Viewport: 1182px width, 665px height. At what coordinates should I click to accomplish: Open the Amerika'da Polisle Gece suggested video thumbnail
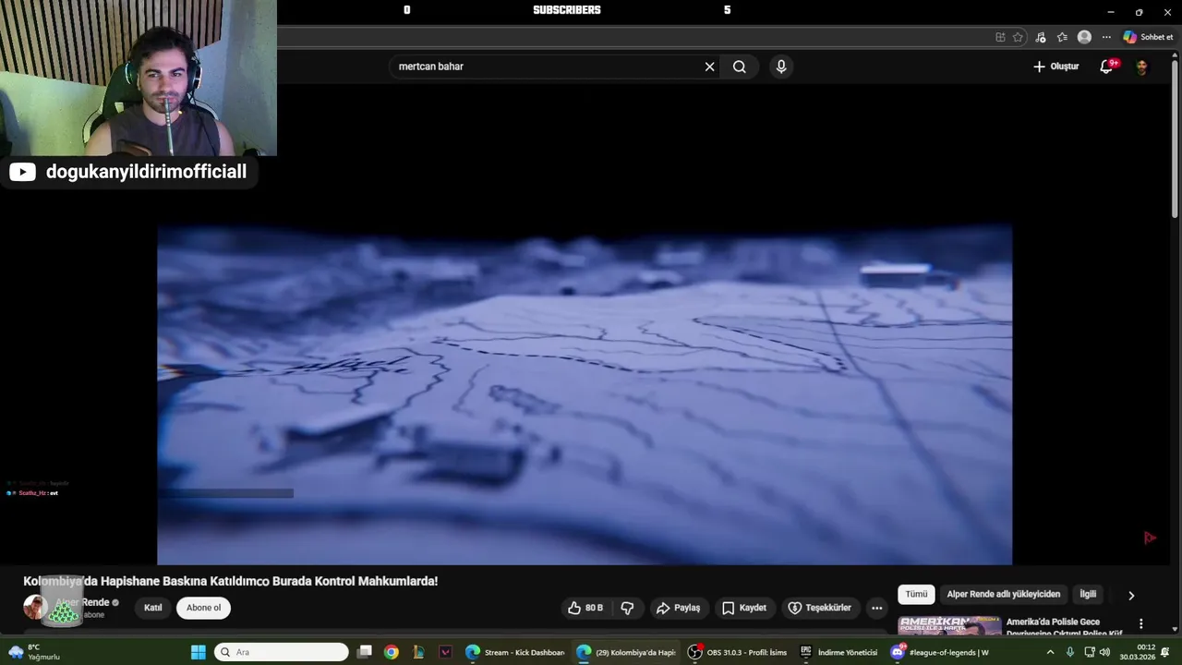pos(949,625)
